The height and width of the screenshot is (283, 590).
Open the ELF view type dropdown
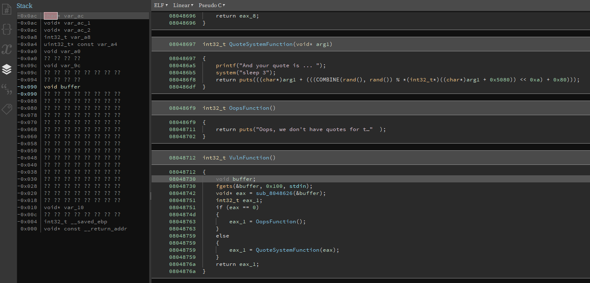tap(161, 5)
